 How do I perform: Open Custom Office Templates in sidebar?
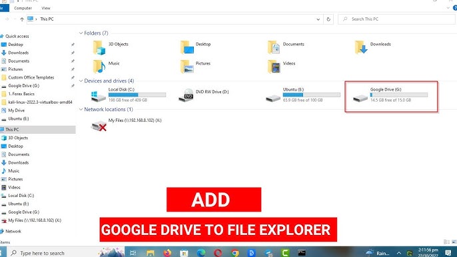pos(31,77)
